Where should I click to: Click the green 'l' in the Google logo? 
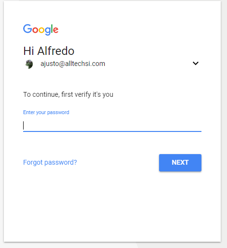tap(52, 28)
